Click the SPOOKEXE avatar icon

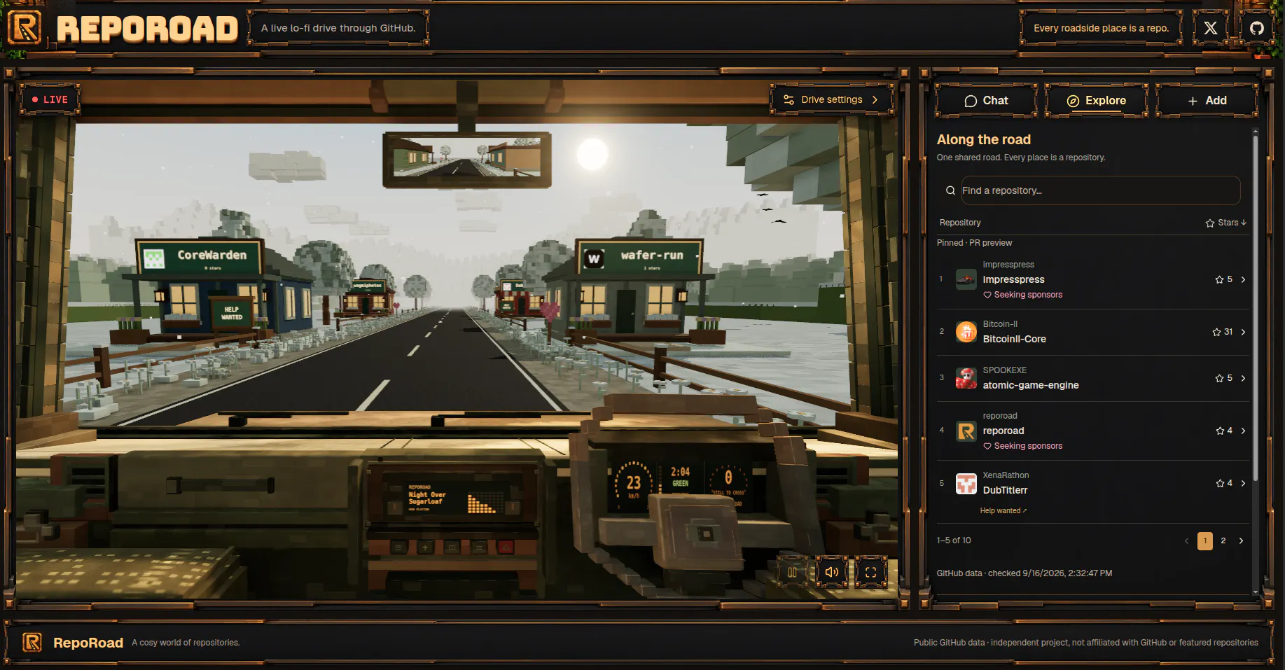(x=966, y=378)
